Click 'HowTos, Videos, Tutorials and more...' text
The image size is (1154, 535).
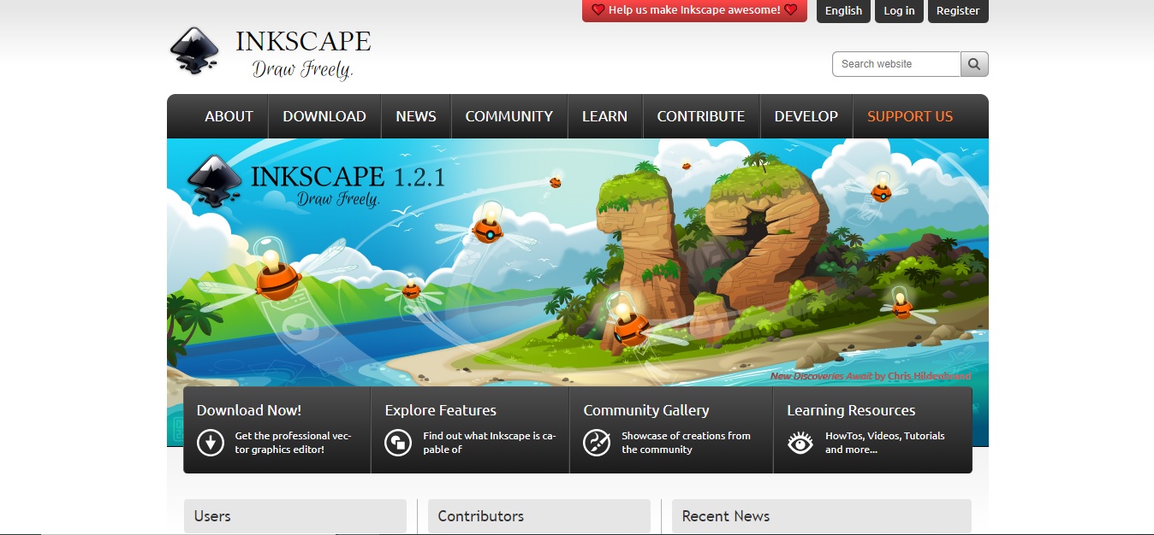(885, 443)
